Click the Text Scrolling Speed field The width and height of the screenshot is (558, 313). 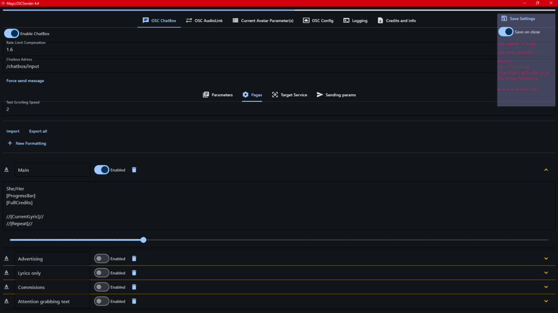279,108
